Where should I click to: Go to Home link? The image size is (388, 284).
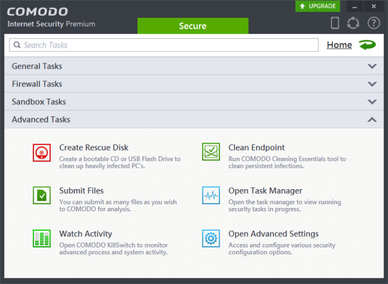pos(339,45)
